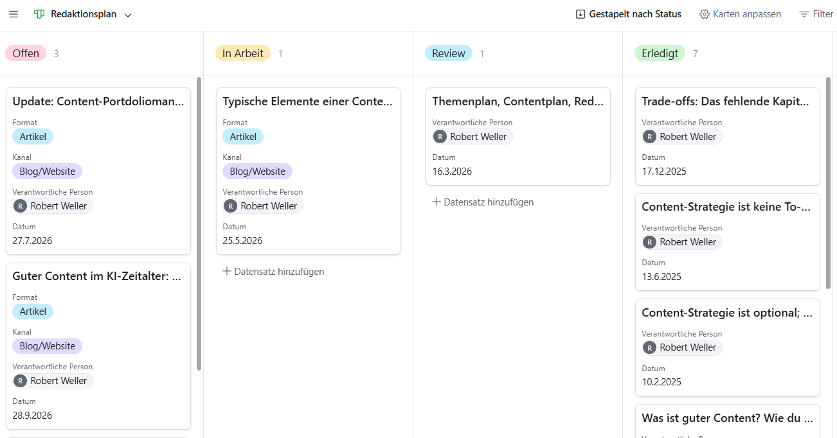Click the plus icon under the In Arbeit card
Viewport: 837px width, 438px height.
pyautogui.click(x=226, y=271)
